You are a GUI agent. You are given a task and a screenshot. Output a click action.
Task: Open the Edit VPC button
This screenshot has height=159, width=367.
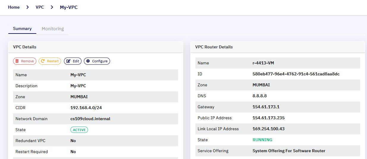[73, 61]
